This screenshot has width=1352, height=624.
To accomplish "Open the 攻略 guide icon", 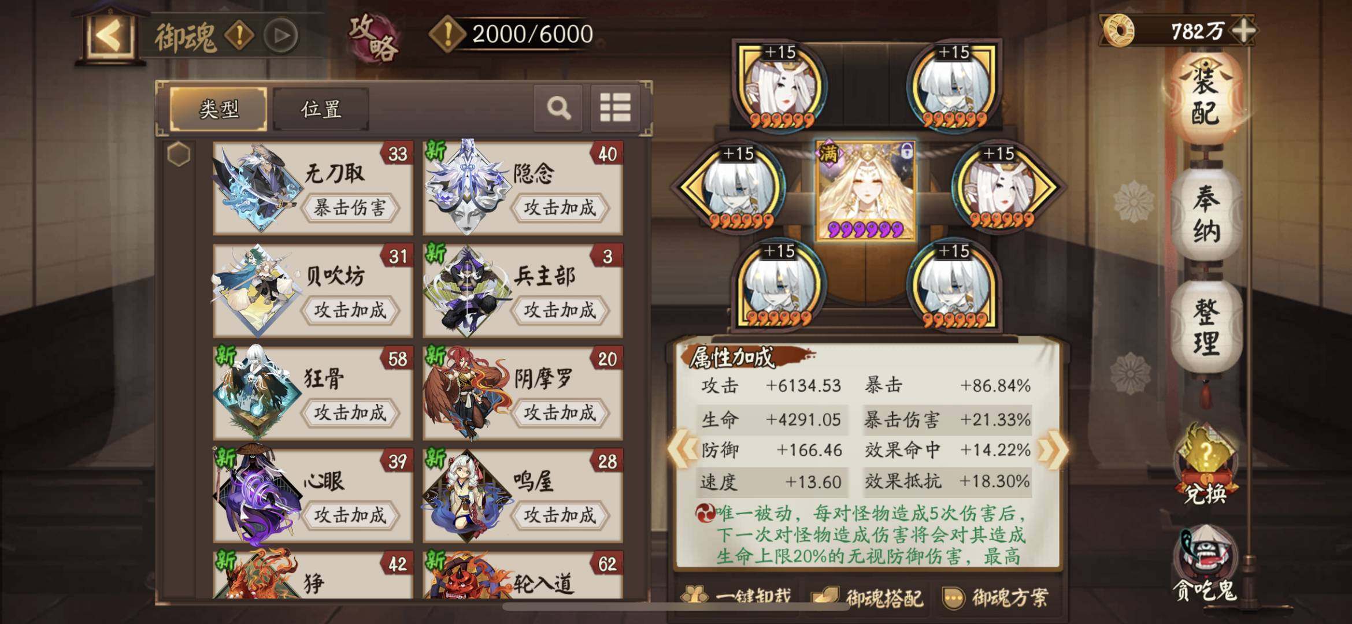I will coord(373,37).
